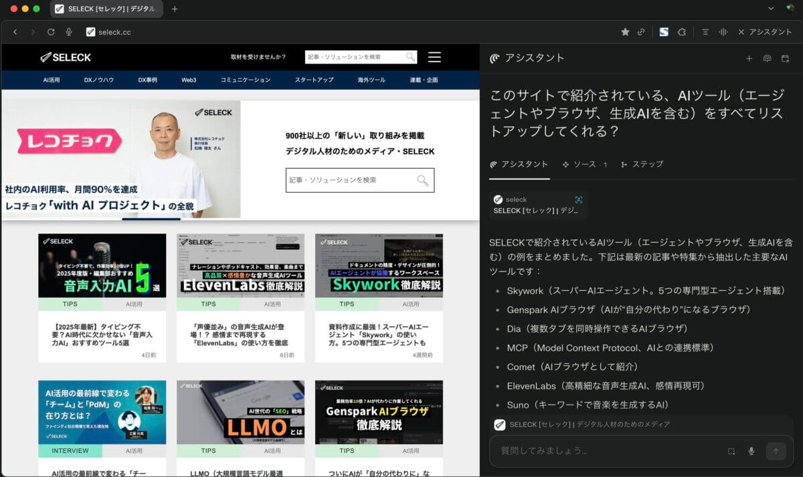Screen dimensions: 803x477
Task: Click the three-line list icon in toolbar
Action: pyautogui.click(x=705, y=31)
